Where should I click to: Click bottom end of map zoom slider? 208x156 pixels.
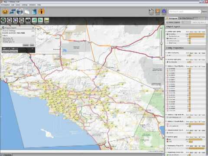coord(161,58)
